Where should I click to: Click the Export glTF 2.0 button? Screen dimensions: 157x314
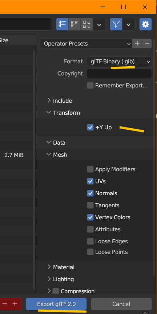click(56, 304)
